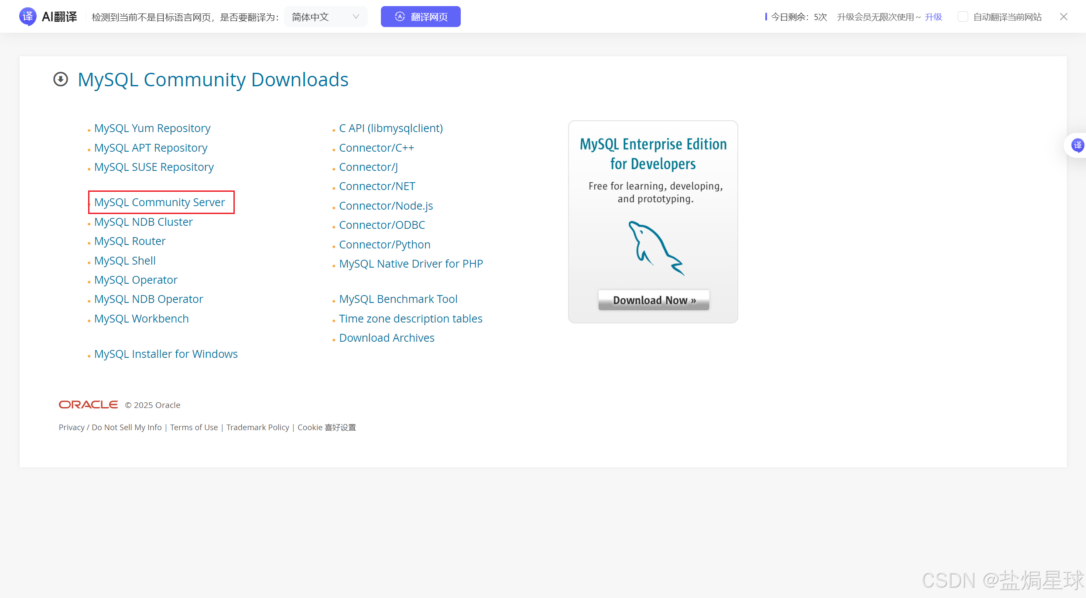1086x598 pixels.
Task: Open MySQL Router link
Action: [130, 241]
